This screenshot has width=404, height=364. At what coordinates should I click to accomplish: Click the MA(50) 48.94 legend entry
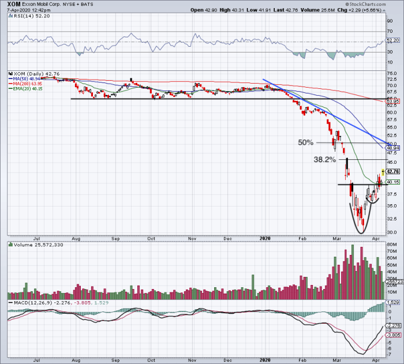tap(24, 79)
